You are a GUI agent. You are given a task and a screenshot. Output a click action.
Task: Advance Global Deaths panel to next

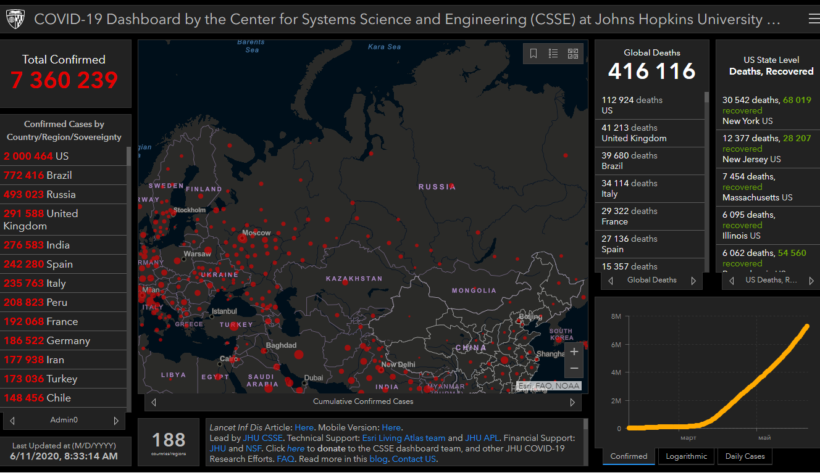[693, 281]
